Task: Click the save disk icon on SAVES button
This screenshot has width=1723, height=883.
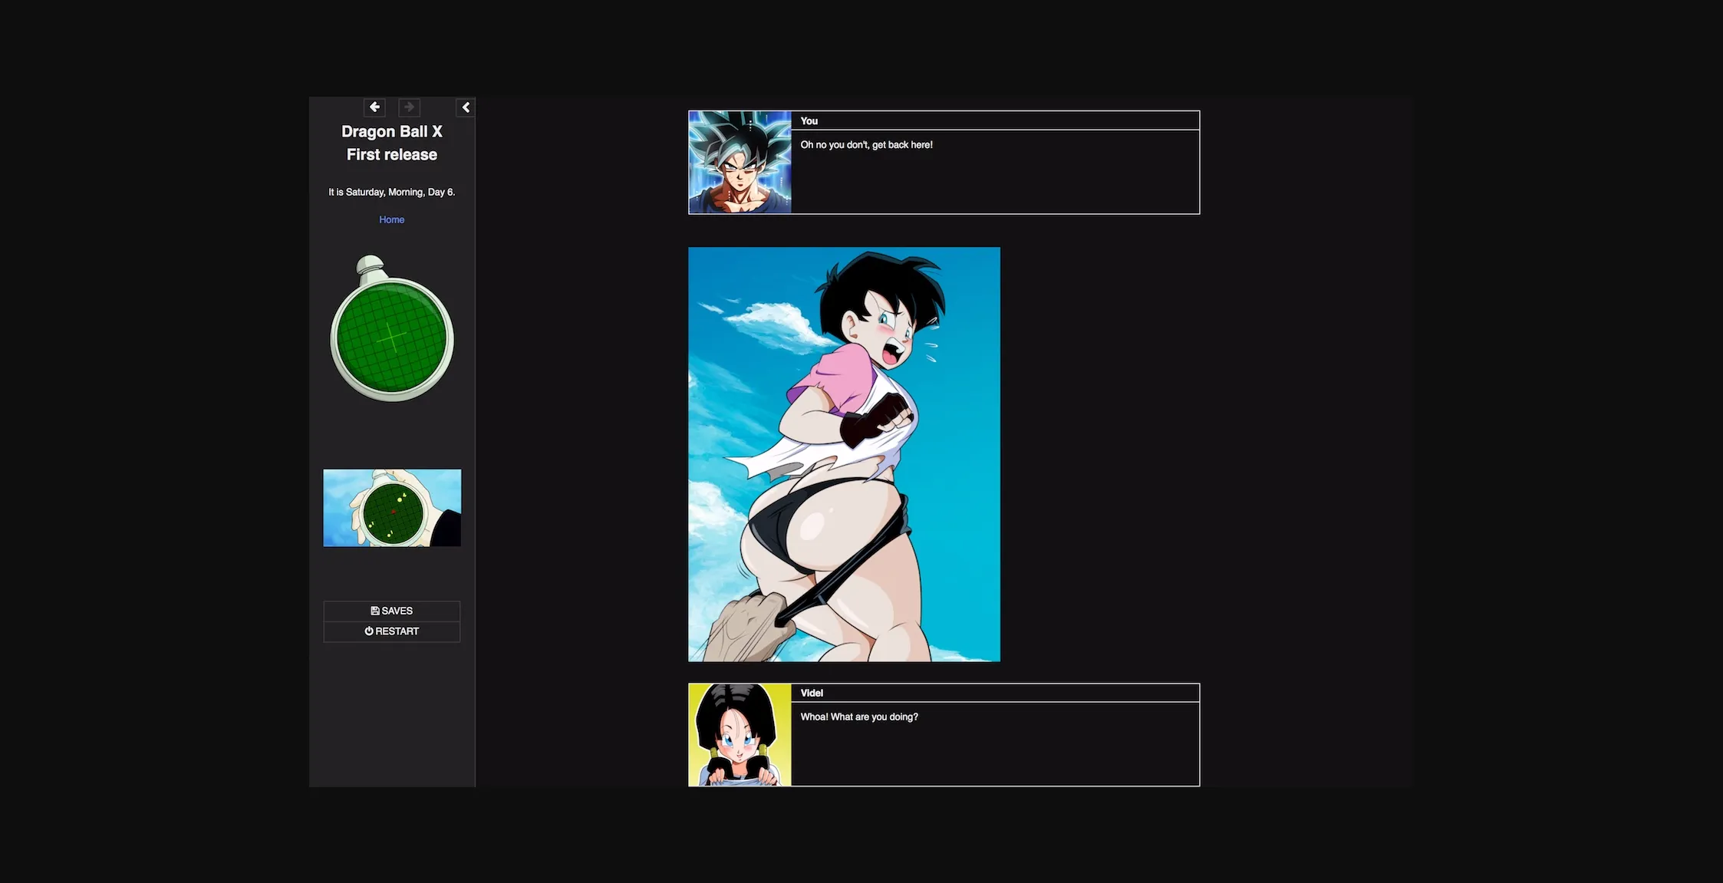Action: (375, 611)
